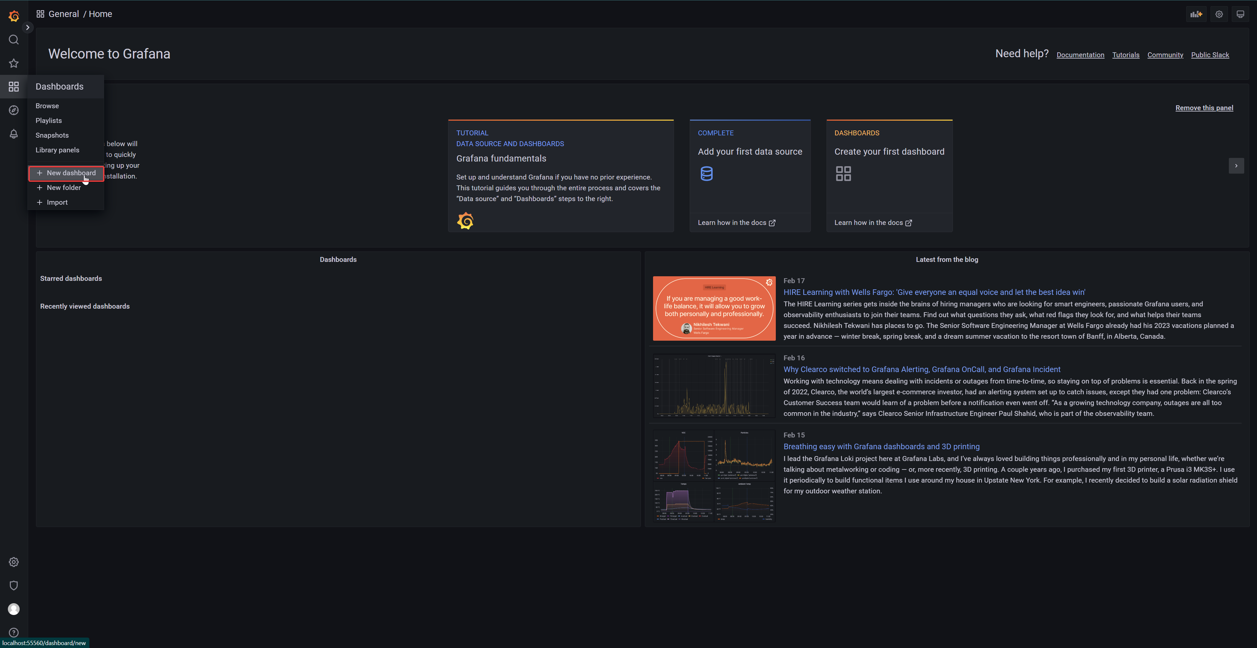Open the HIRE Learning with Wells Fargo article
Image resolution: width=1257 pixels, height=648 pixels.
(934, 292)
